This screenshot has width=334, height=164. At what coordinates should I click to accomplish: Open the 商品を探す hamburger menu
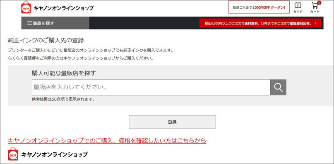click(x=55, y=23)
